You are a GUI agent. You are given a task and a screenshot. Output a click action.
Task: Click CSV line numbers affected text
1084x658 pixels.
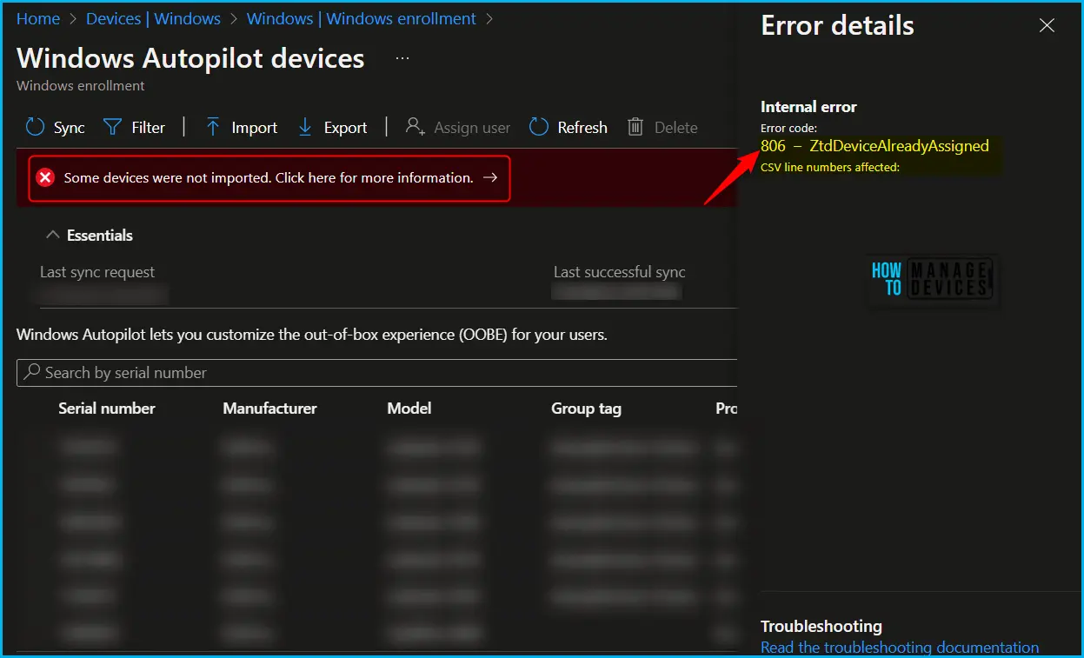[829, 167]
